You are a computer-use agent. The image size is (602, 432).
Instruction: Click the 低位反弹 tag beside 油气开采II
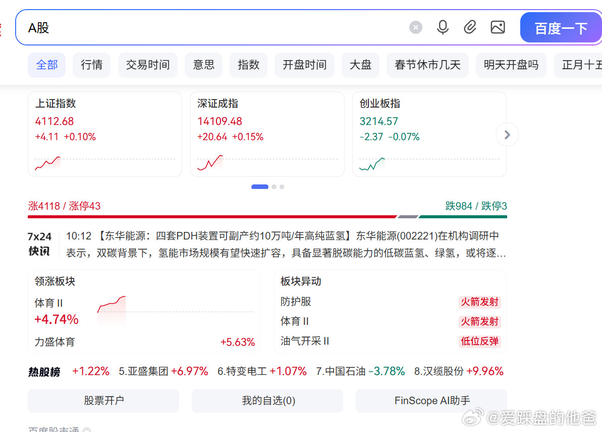pyautogui.click(x=479, y=341)
